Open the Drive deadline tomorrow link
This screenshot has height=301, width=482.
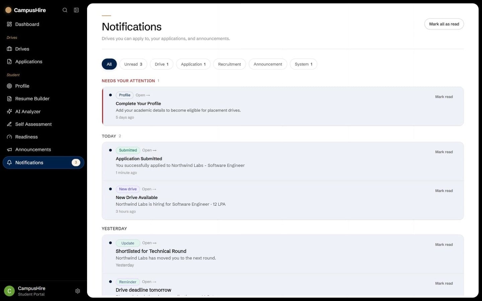[149, 282]
